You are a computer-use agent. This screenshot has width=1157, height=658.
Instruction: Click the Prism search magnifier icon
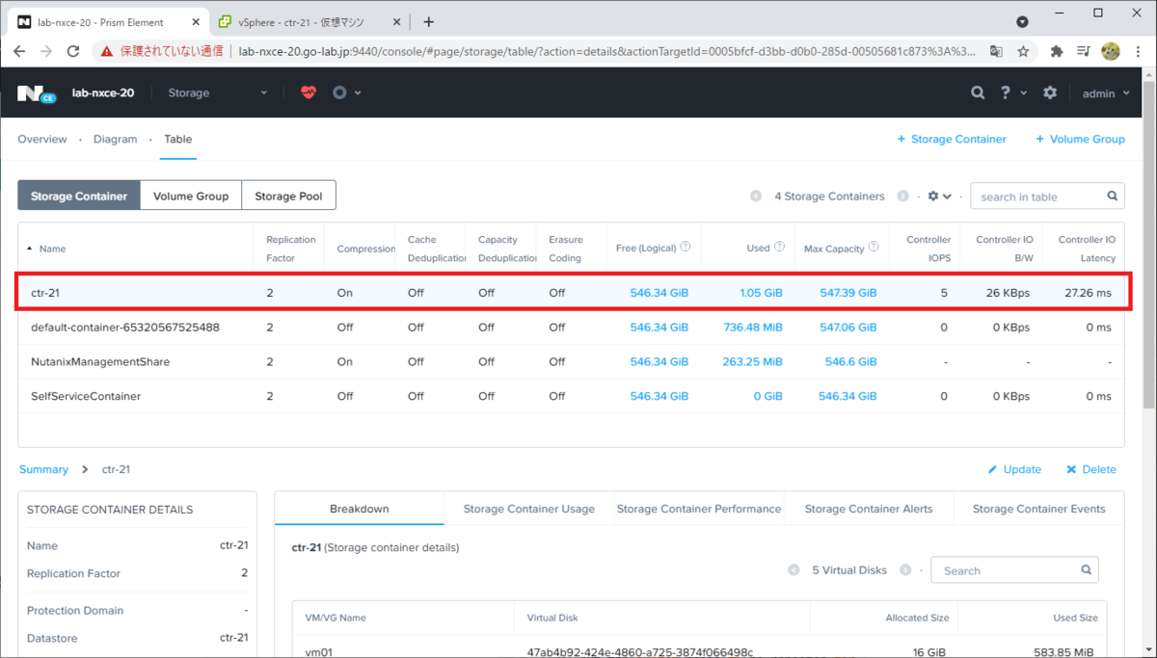[978, 92]
